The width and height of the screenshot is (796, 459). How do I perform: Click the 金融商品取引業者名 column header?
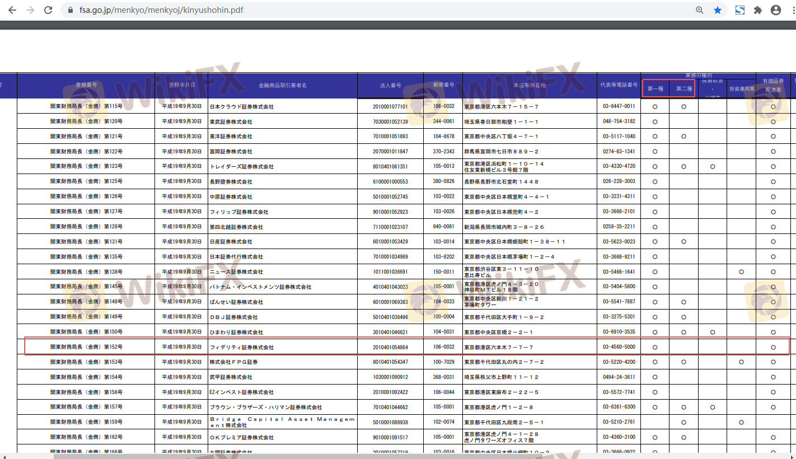click(x=282, y=86)
